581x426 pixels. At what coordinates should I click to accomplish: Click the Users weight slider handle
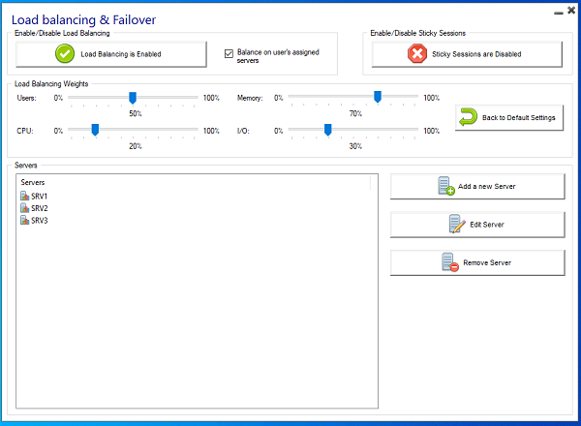[133, 97]
